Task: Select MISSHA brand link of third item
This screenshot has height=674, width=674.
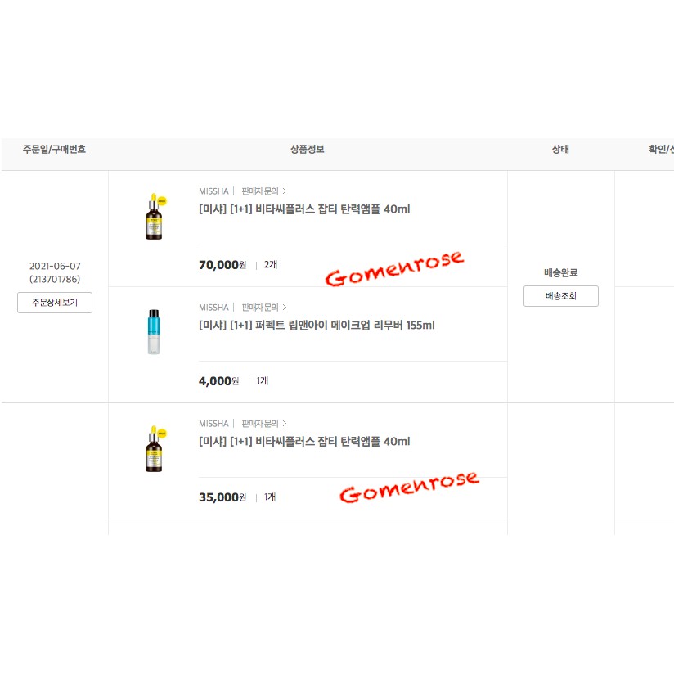Action: tap(213, 424)
